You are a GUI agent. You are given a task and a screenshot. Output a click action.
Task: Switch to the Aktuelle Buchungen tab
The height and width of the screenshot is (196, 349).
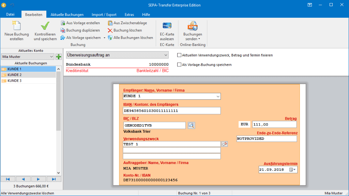point(67,15)
